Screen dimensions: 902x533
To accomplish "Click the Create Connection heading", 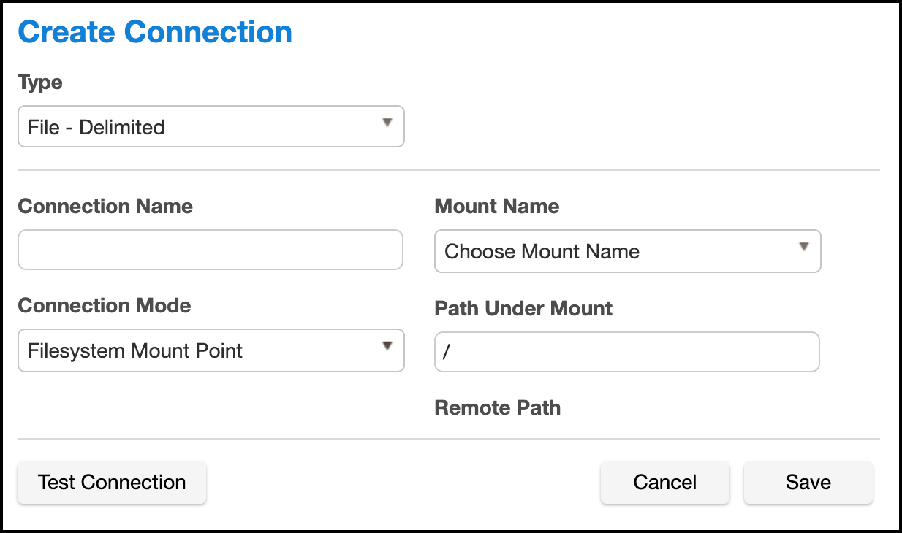I will [155, 32].
